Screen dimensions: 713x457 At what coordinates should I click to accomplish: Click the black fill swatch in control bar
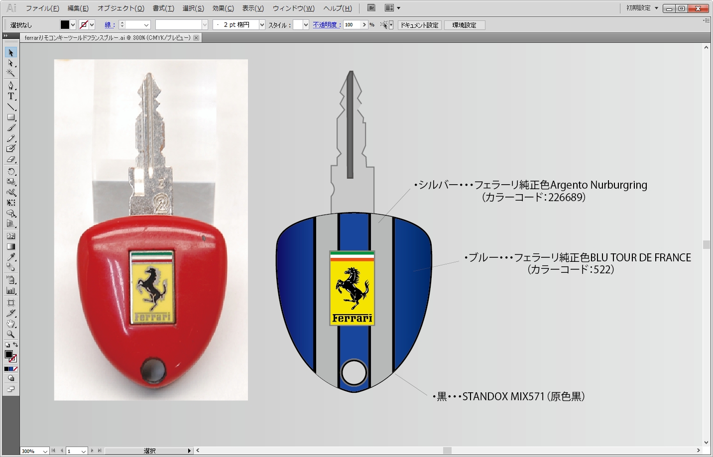(x=65, y=25)
